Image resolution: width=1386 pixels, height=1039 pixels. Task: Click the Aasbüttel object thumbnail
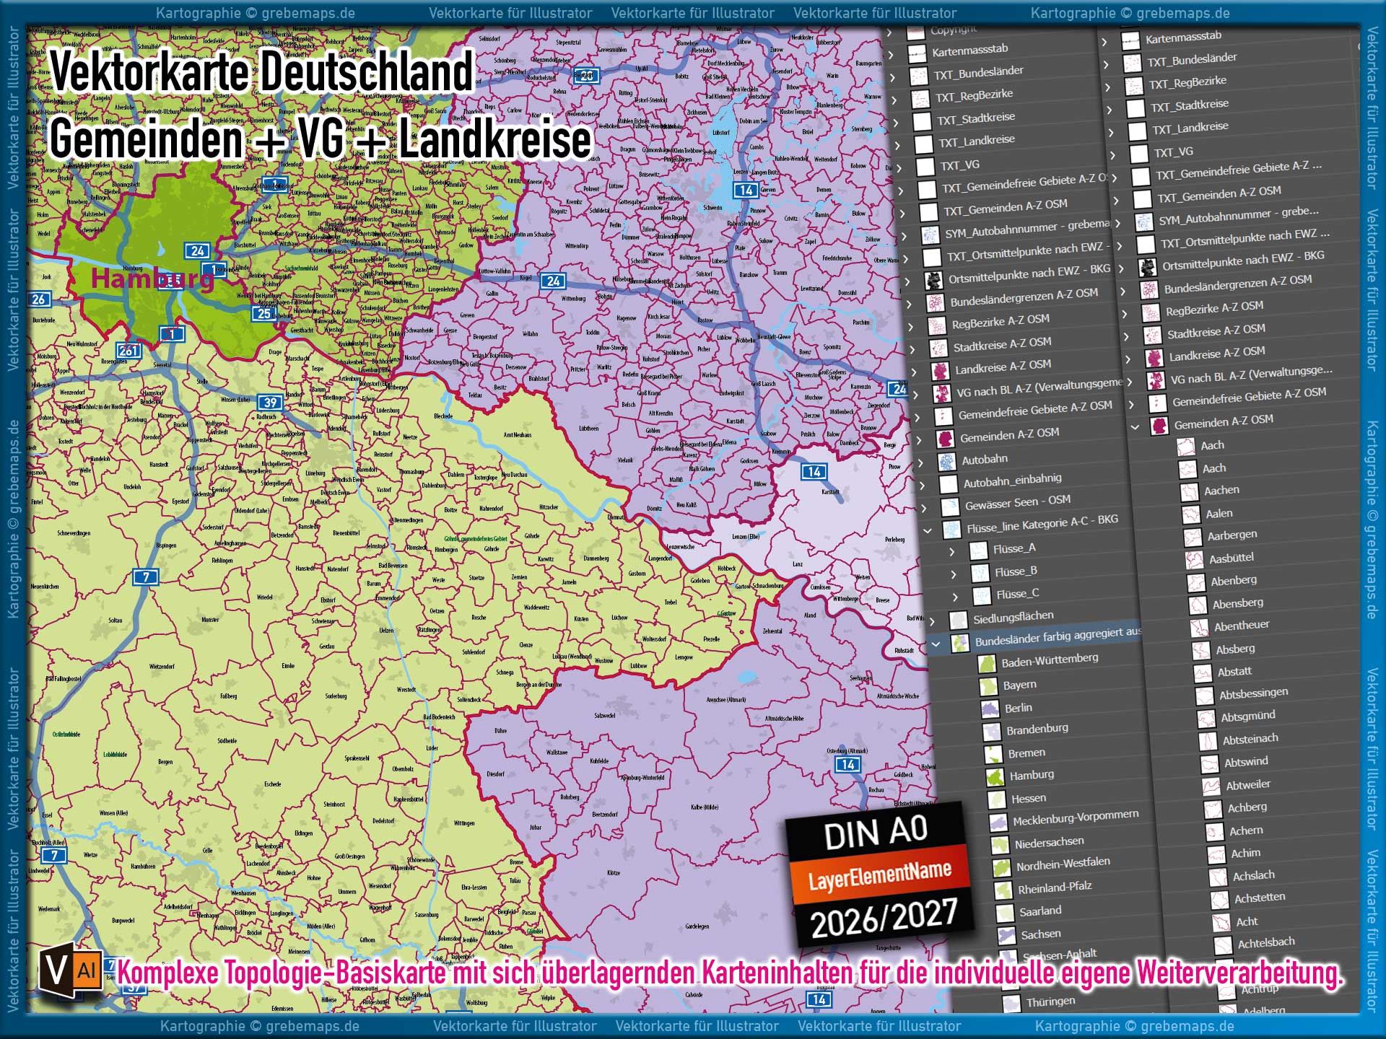1195,560
